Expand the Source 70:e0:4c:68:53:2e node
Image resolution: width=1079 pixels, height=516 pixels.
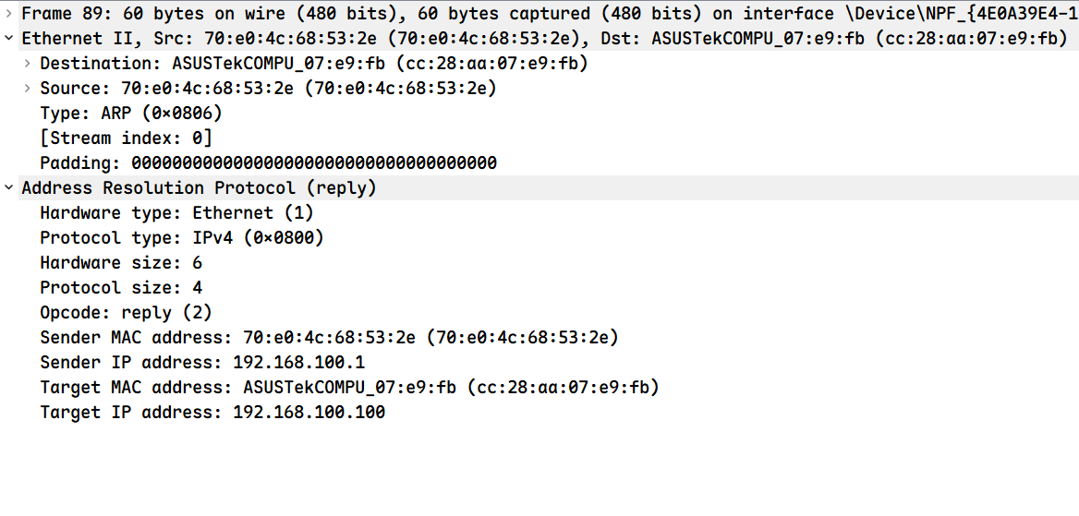pos(27,89)
